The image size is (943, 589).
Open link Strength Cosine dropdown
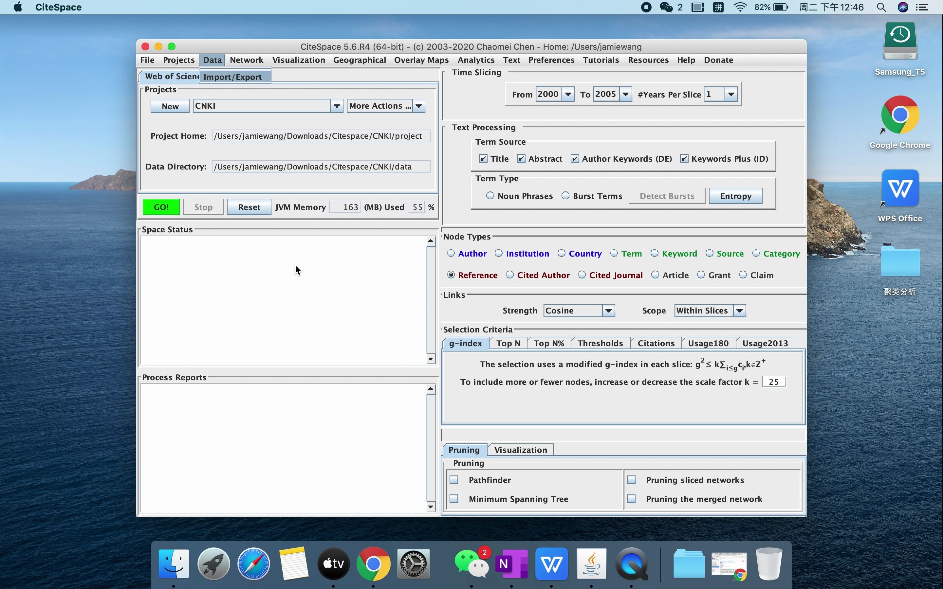point(609,311)
